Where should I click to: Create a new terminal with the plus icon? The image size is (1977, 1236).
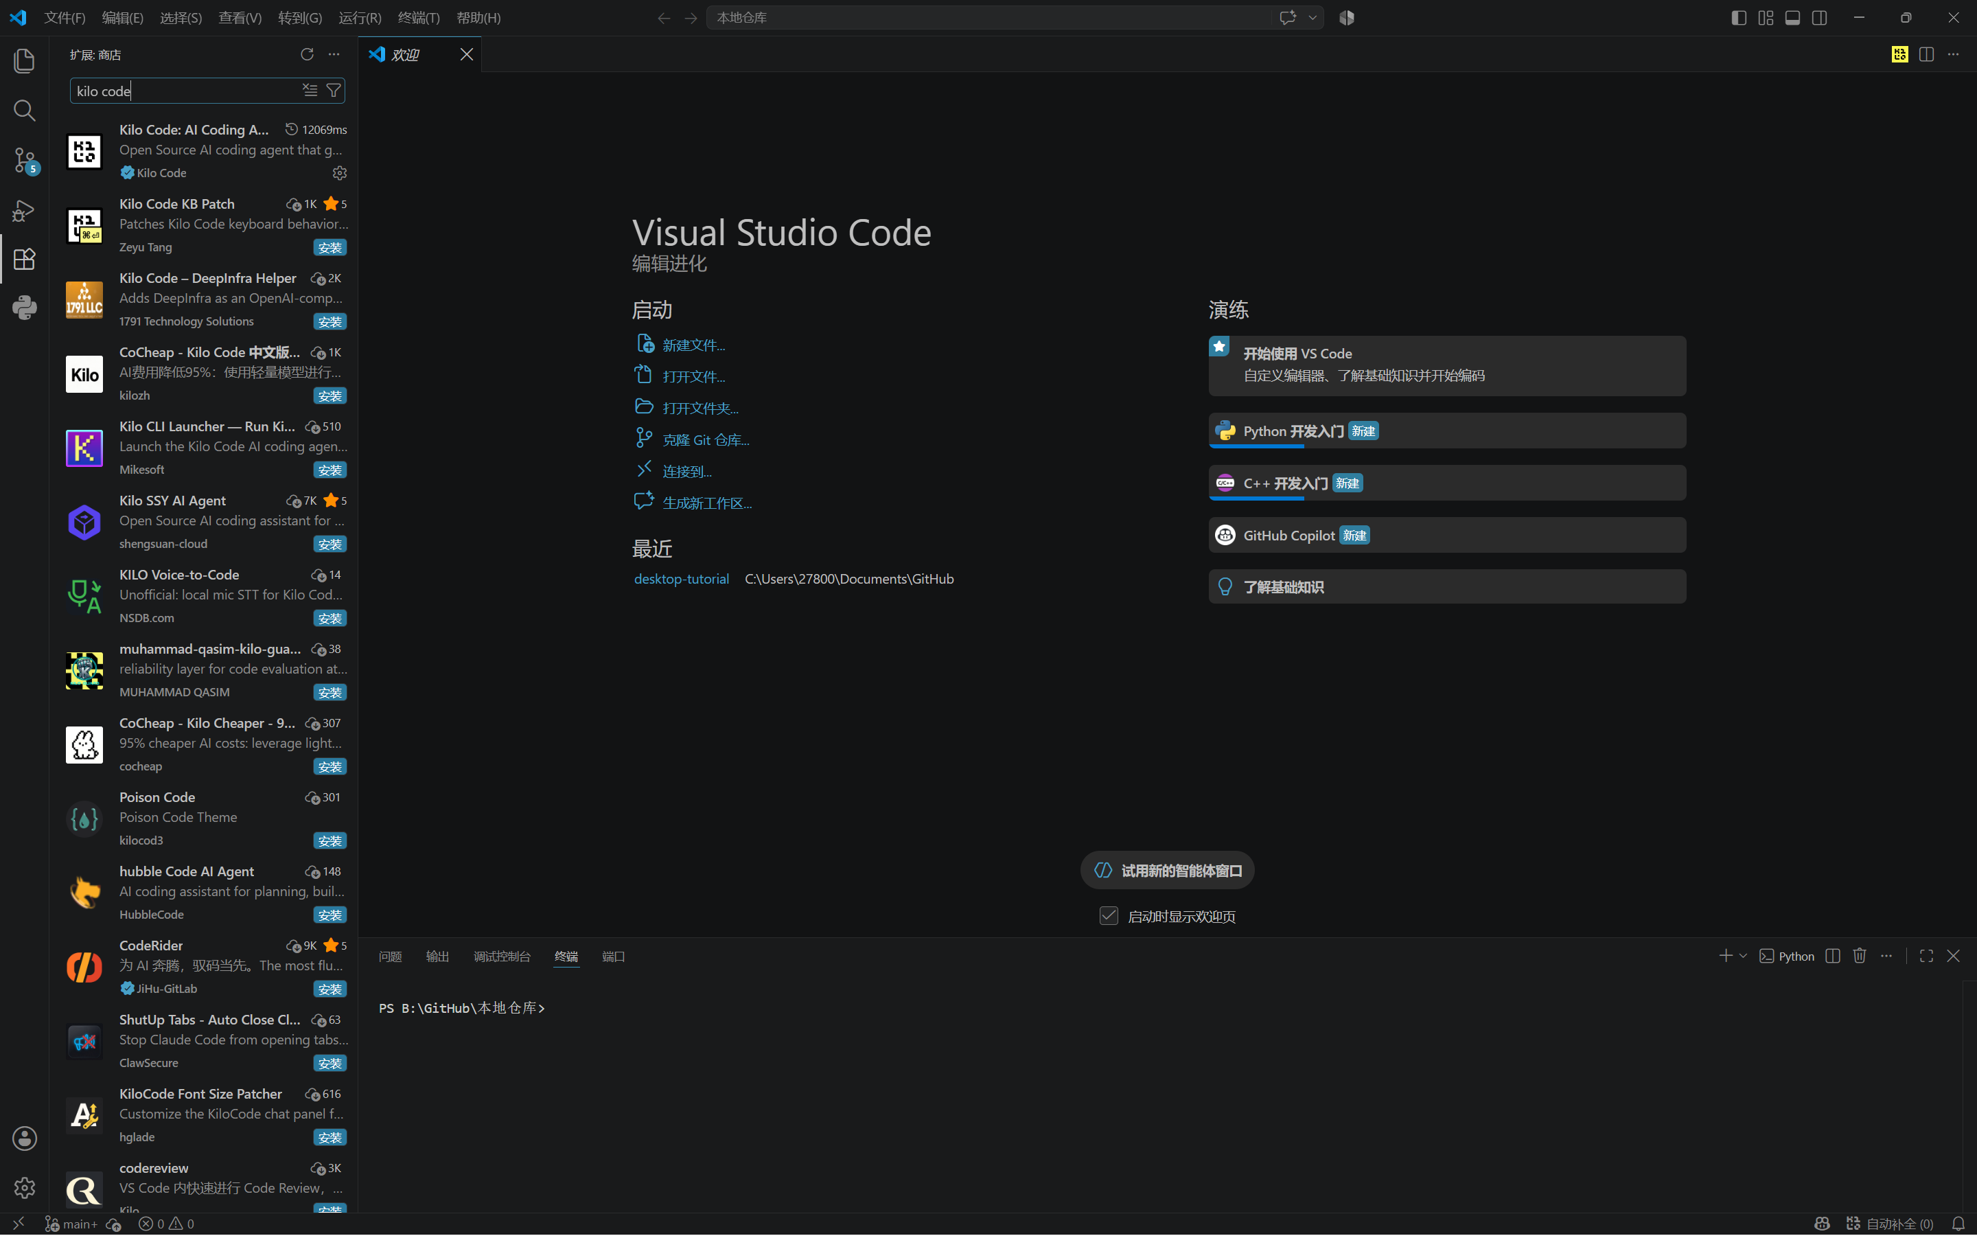tap(1725, 956)
